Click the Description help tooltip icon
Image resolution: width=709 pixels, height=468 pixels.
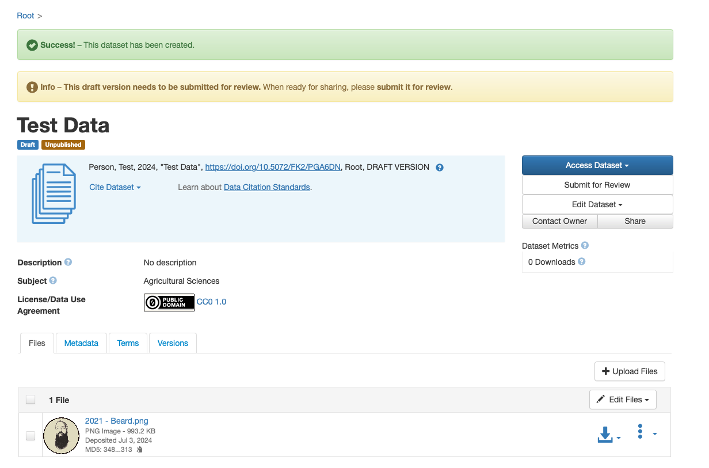point(68,262)
